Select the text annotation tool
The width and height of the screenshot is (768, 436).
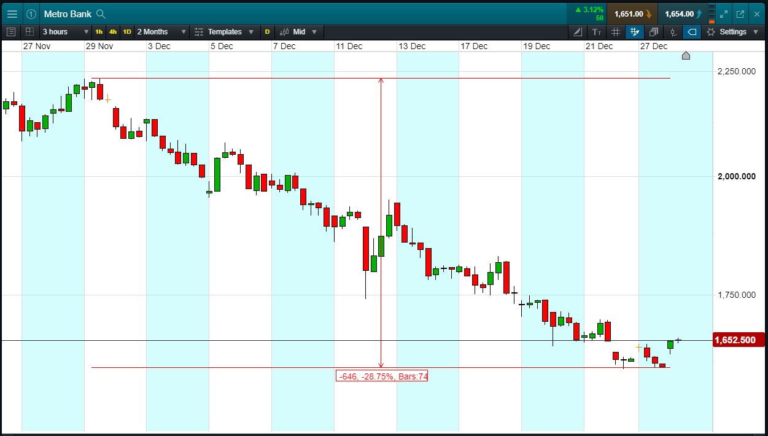point(596,32)
